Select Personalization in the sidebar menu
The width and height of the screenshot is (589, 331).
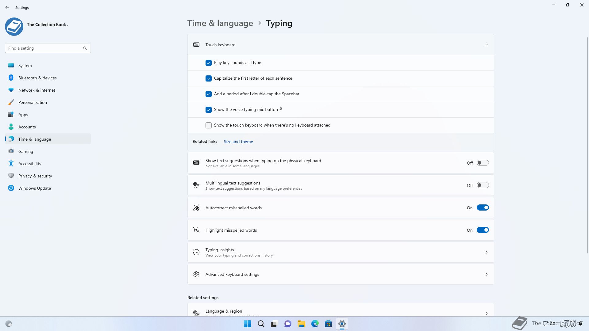point(33,102)
